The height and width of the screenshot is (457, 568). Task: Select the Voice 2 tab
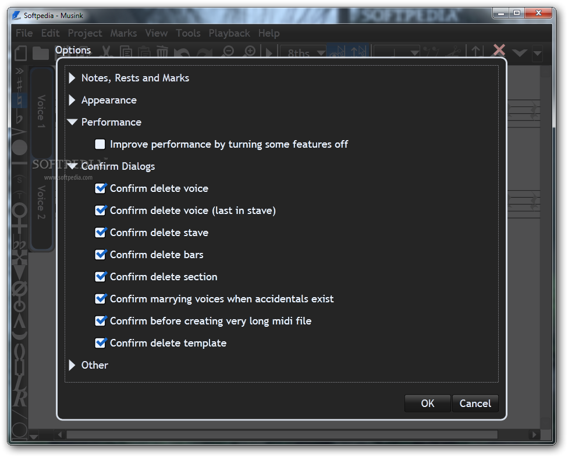point(42,203)
